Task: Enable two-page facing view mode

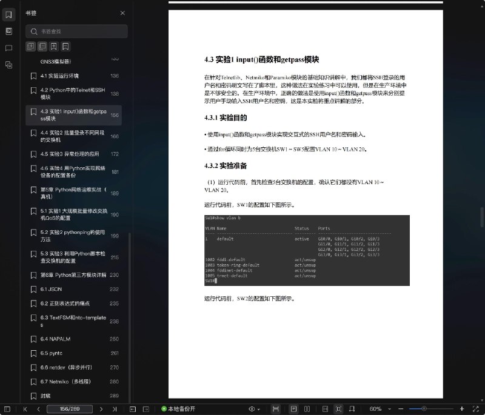Action: [308, 409]
